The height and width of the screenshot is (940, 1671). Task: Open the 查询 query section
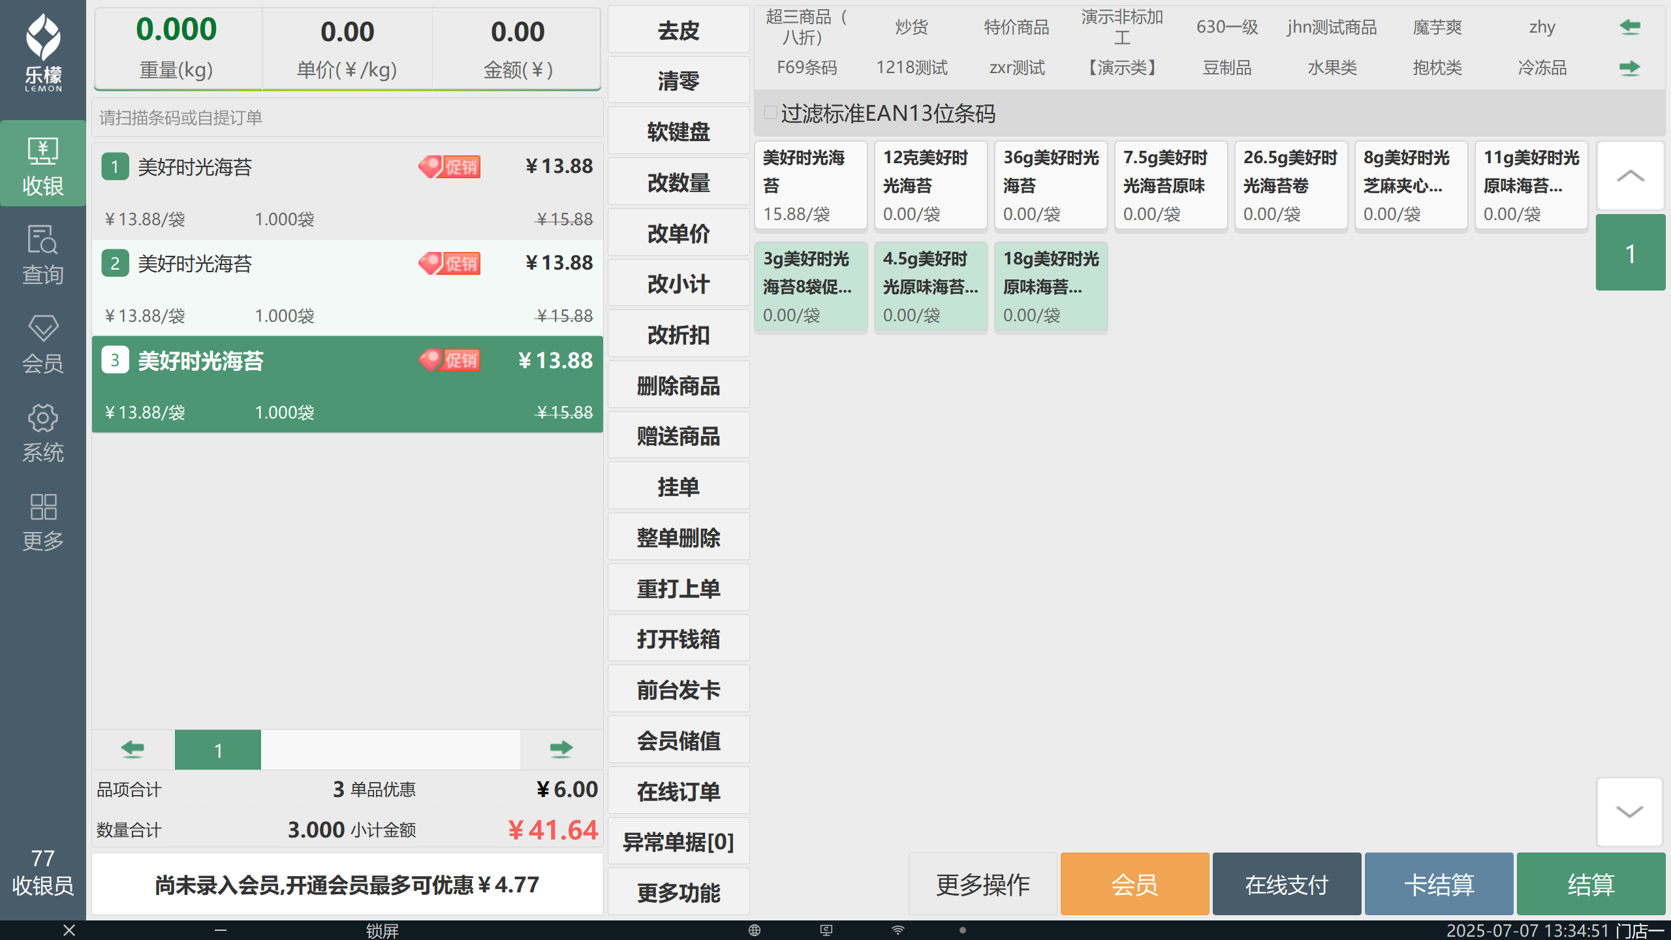pos(43,255)
